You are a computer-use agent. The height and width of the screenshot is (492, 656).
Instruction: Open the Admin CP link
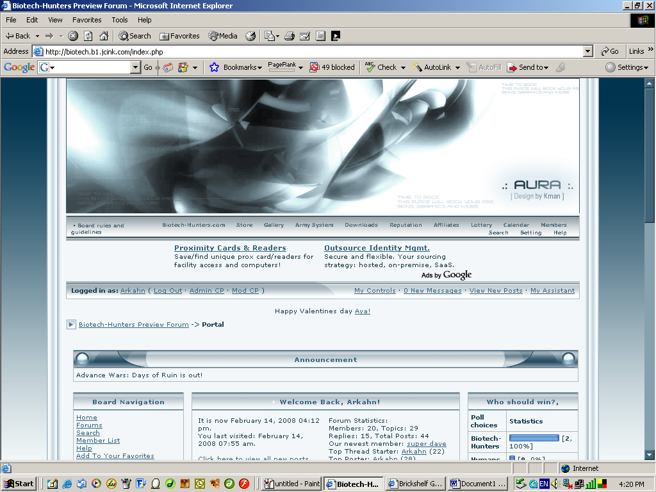tap(207, 290)
